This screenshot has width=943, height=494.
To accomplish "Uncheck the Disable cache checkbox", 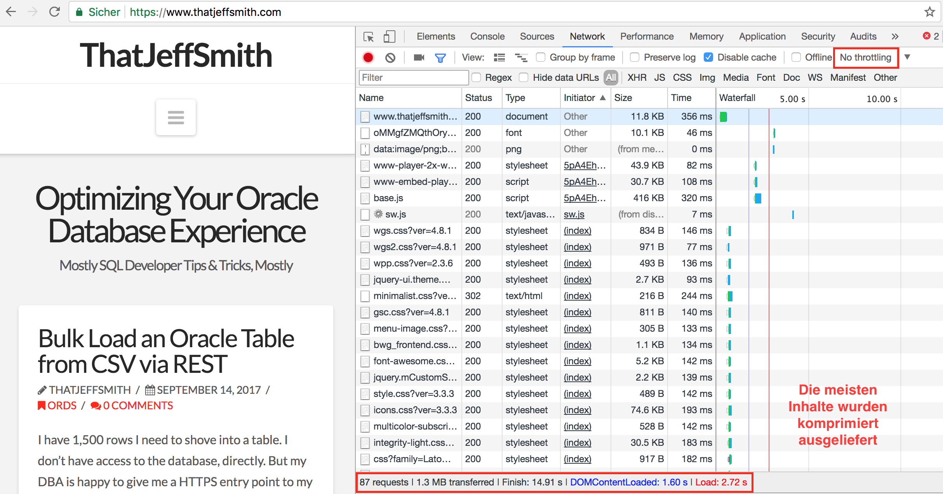I will [x=708, y=57].
